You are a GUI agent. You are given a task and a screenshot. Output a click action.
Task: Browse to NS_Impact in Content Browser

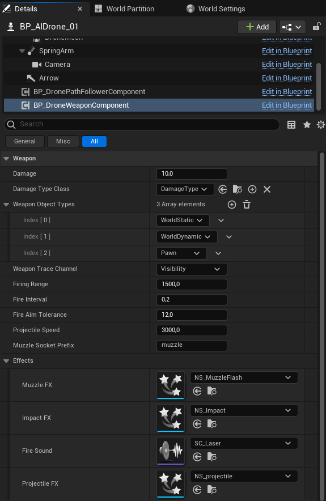click(211, 424)
